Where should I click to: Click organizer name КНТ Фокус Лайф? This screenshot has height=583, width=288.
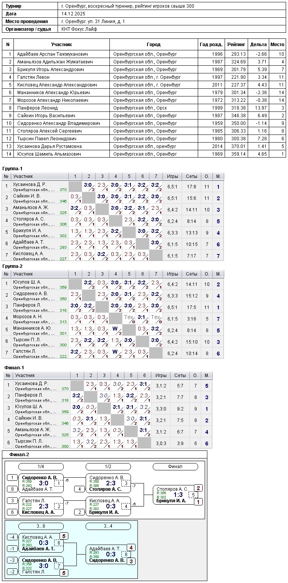coord(79,29)
